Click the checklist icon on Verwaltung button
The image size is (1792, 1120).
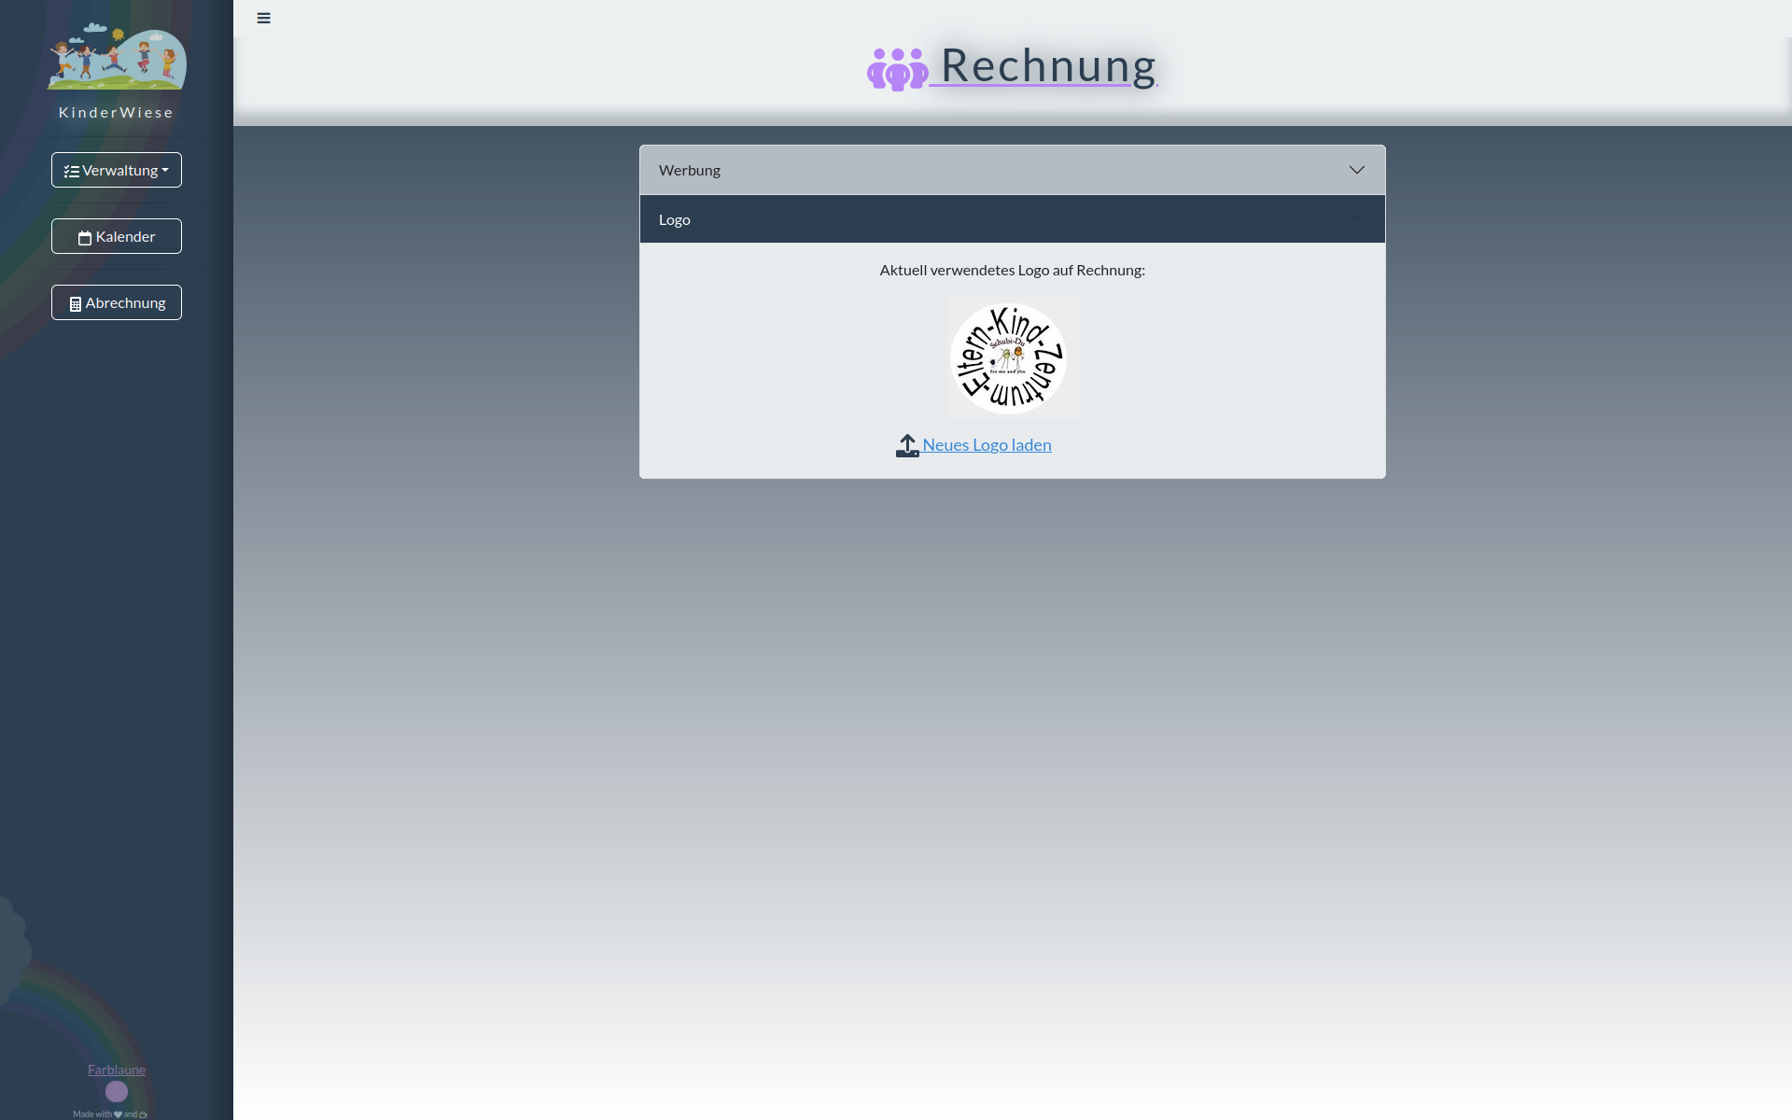click(72, 172)
